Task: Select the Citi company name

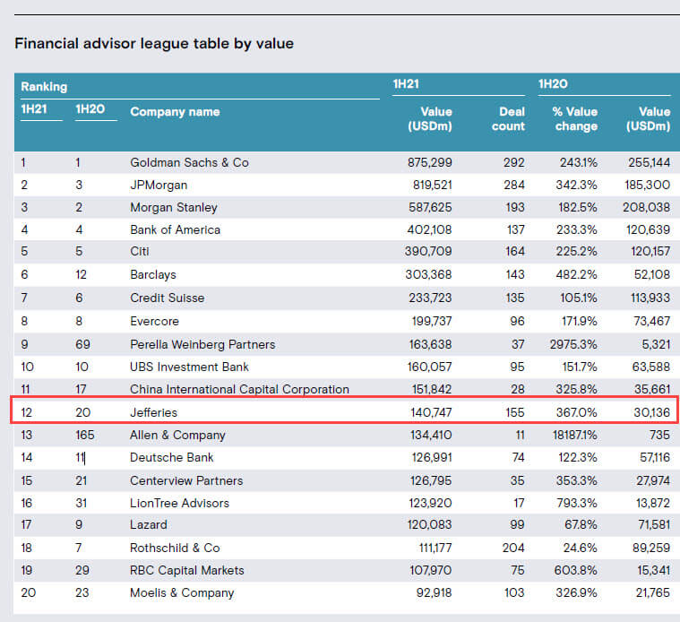Action: click(140, 252)
